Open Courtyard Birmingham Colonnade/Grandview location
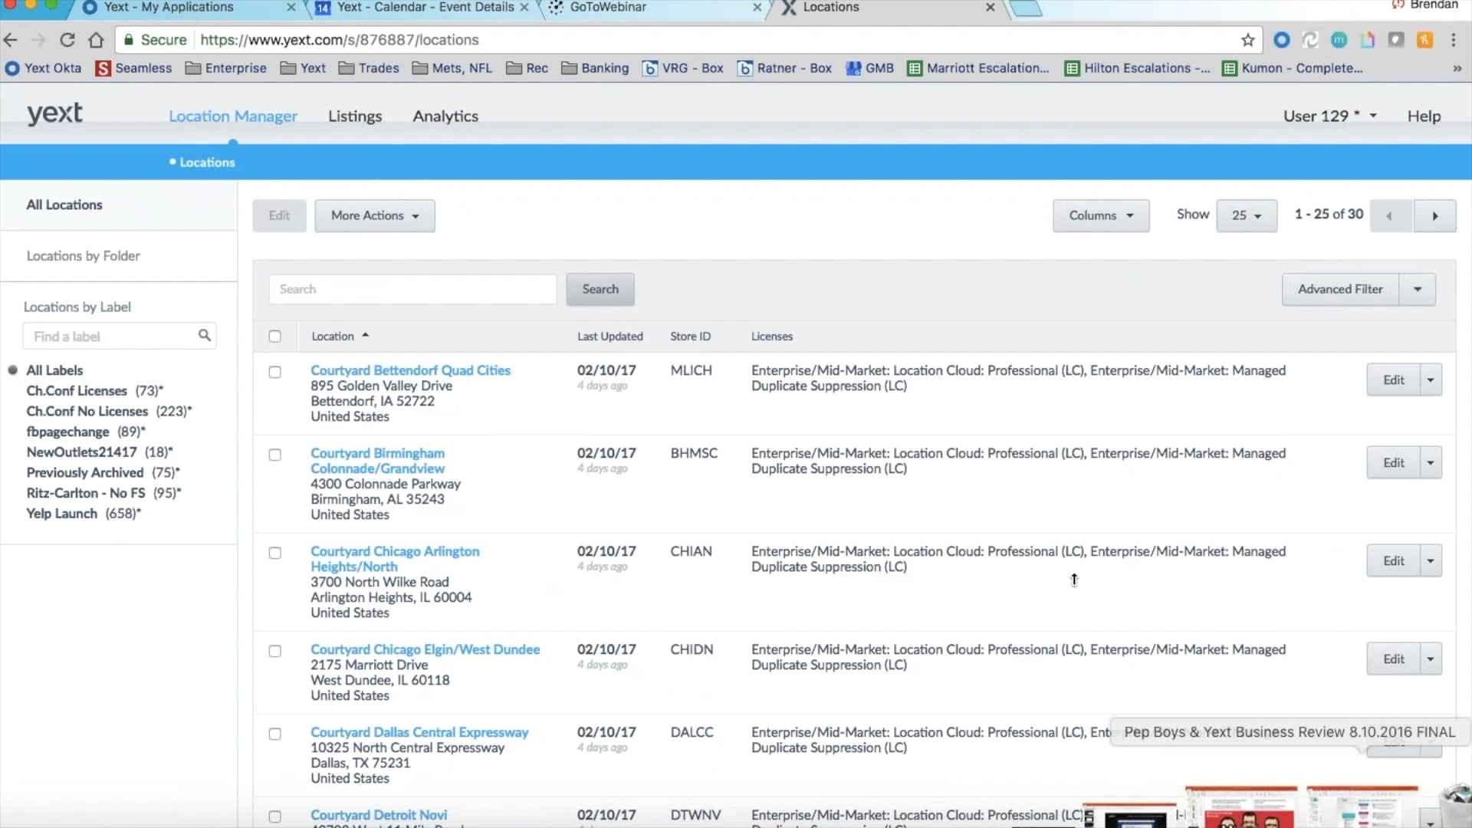This screenshot has width=1472, height=828. click(x=377, y=460)
